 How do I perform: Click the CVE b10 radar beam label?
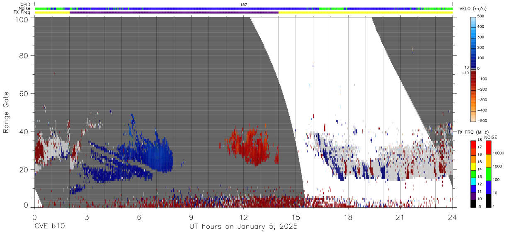click(x=49, y=227)
